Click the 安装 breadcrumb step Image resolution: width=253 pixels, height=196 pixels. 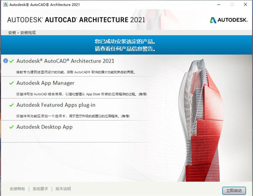coord(11,32)
